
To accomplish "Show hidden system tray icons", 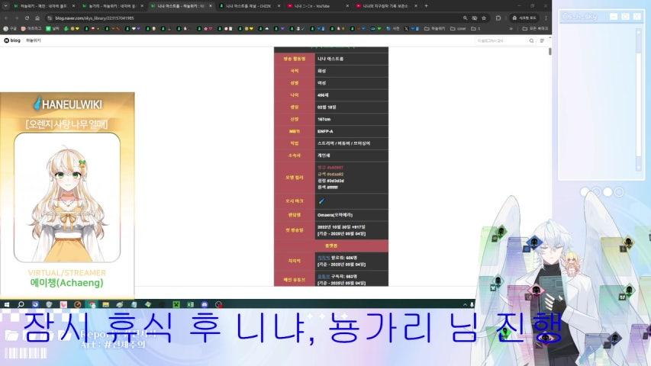I will tap(465, 304).
